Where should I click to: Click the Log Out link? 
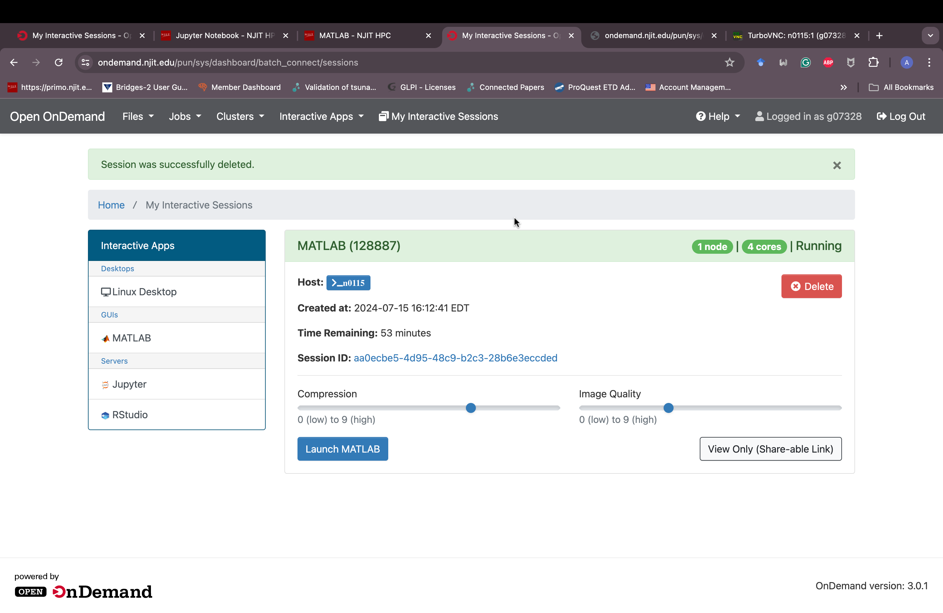901,116
